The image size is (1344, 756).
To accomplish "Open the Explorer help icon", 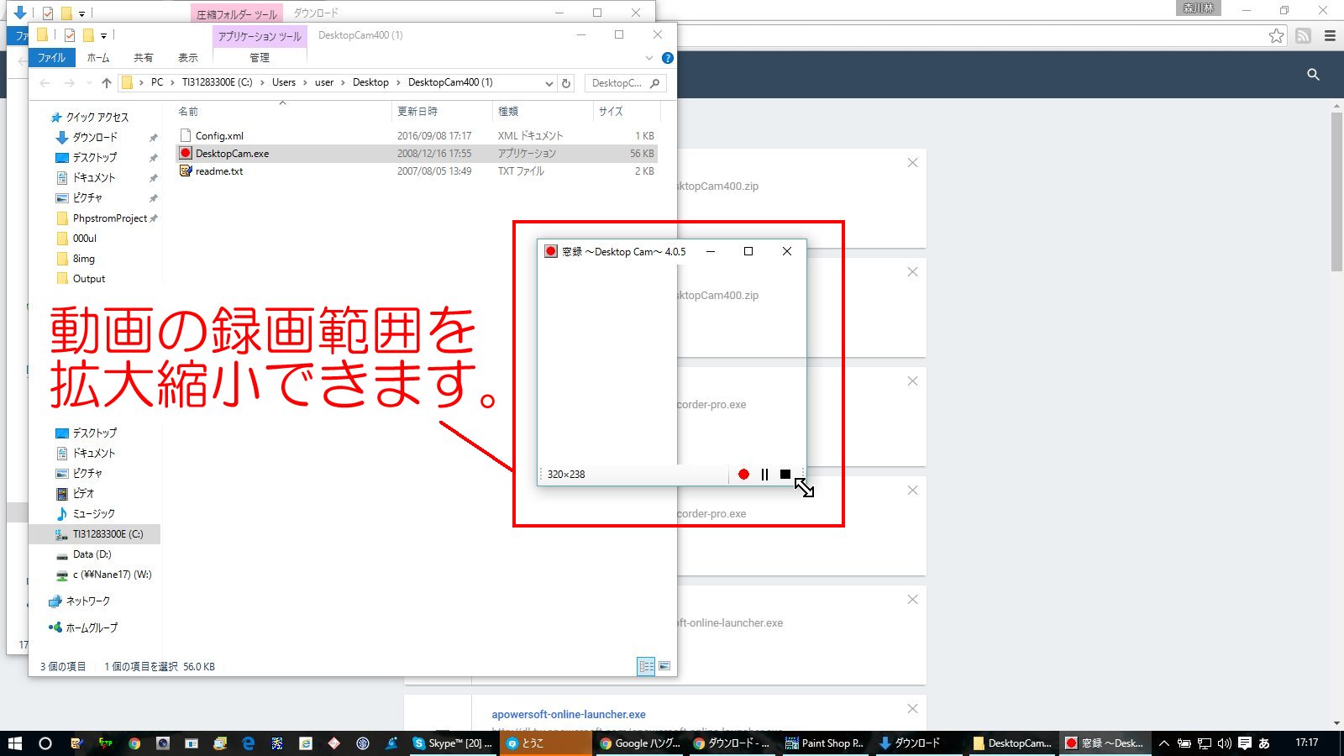I will [x=667, y=58].
